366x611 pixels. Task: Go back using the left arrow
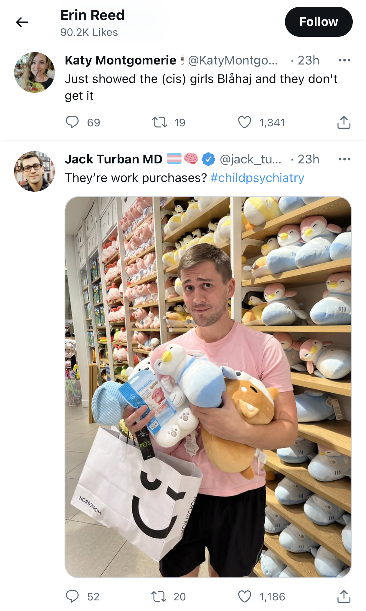coord(22,22)
